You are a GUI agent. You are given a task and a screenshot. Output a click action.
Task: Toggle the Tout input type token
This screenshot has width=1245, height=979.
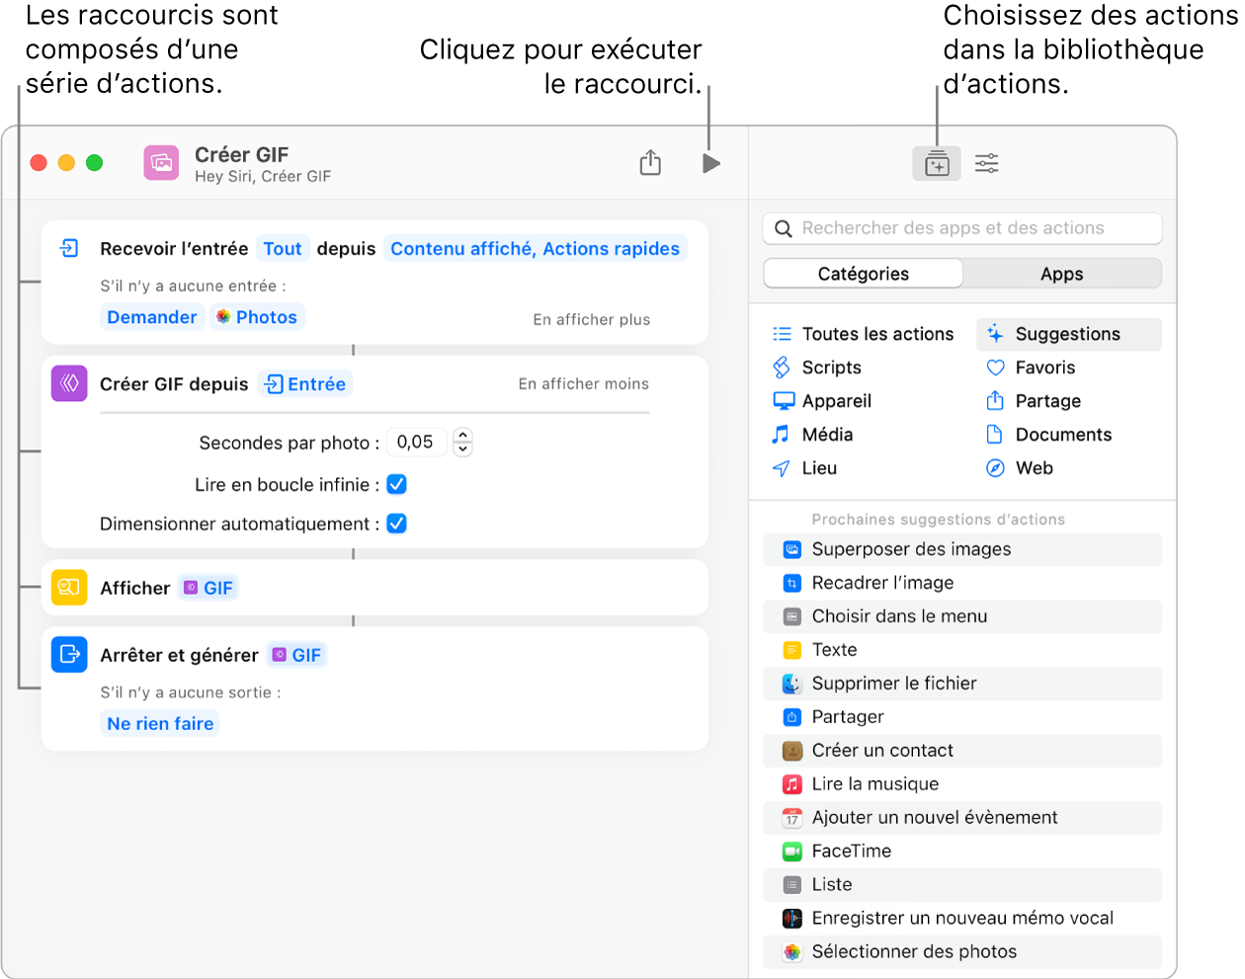click(x=283, y=248)
